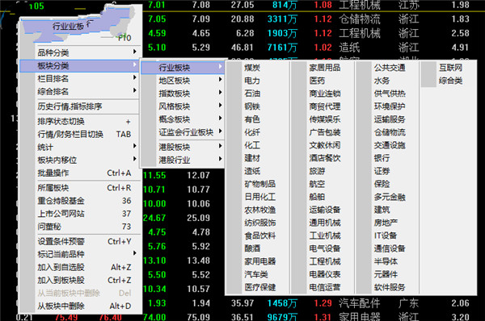Choose 矿物制品 sector
485x321 pixels.
(x=259, y=184)
